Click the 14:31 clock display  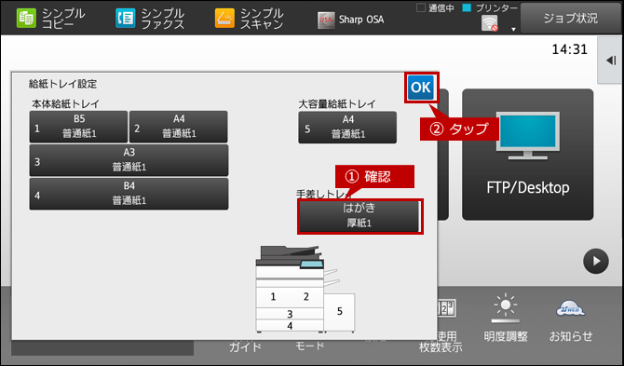569,49
